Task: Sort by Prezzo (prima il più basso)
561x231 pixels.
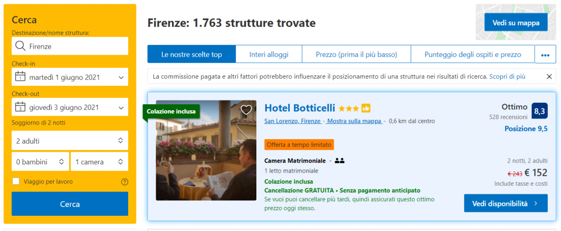Action: 356,55
